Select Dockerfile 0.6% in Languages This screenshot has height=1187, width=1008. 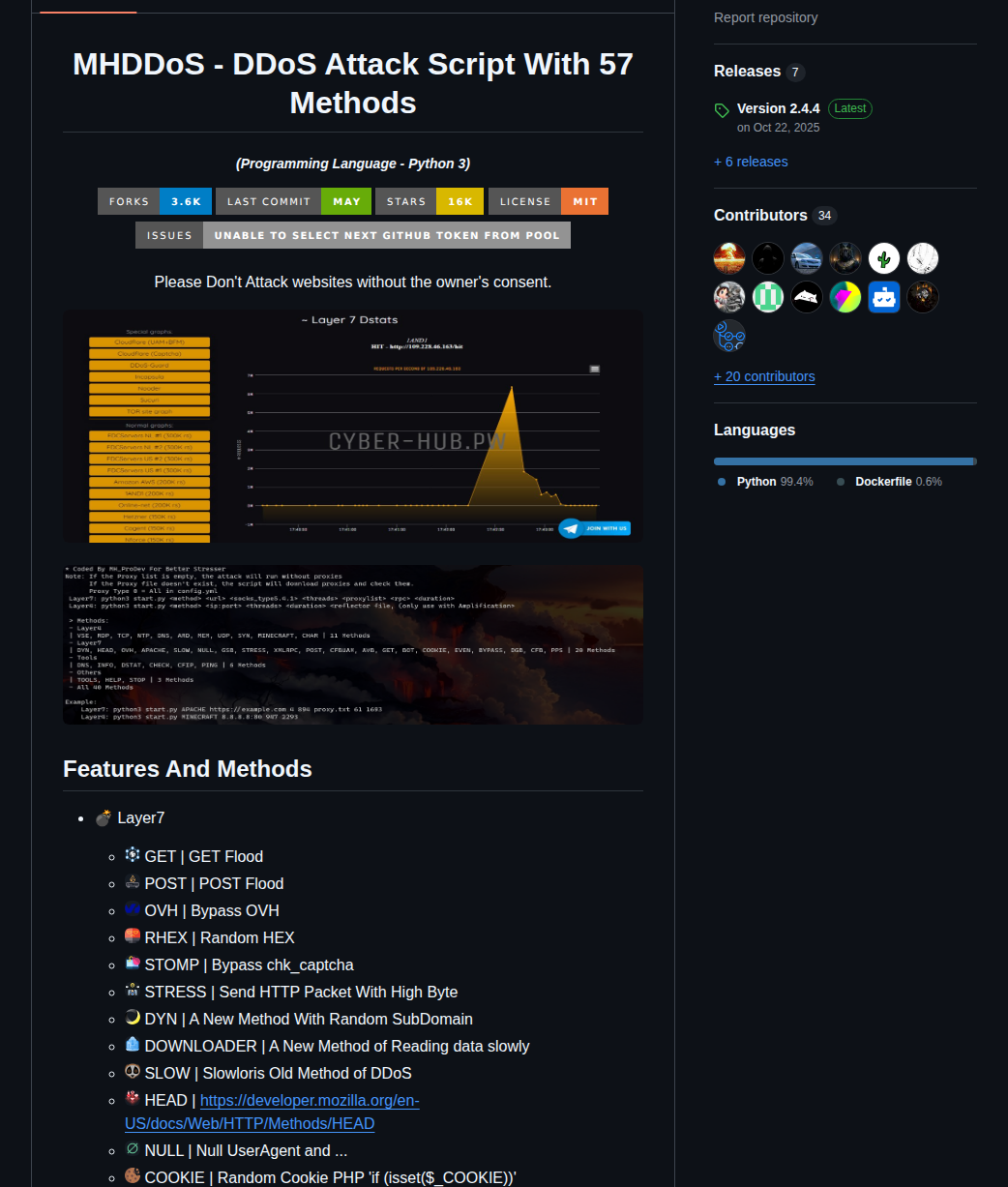tap(899, 482)
